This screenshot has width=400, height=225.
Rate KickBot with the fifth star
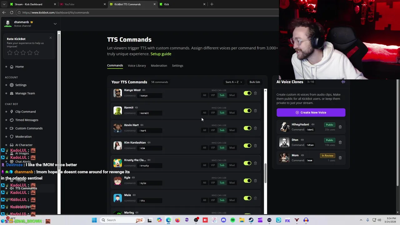click(x=37, y=53)
